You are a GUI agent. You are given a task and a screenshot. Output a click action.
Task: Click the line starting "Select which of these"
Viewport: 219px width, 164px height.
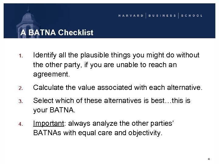pos(112,101)
